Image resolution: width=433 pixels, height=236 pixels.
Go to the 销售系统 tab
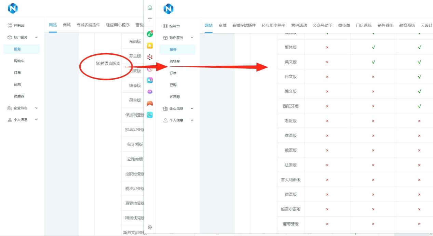tap(385, 25)
